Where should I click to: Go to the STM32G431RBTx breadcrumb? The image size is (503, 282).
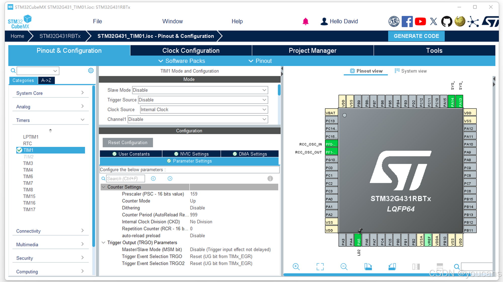coord(60,36)
